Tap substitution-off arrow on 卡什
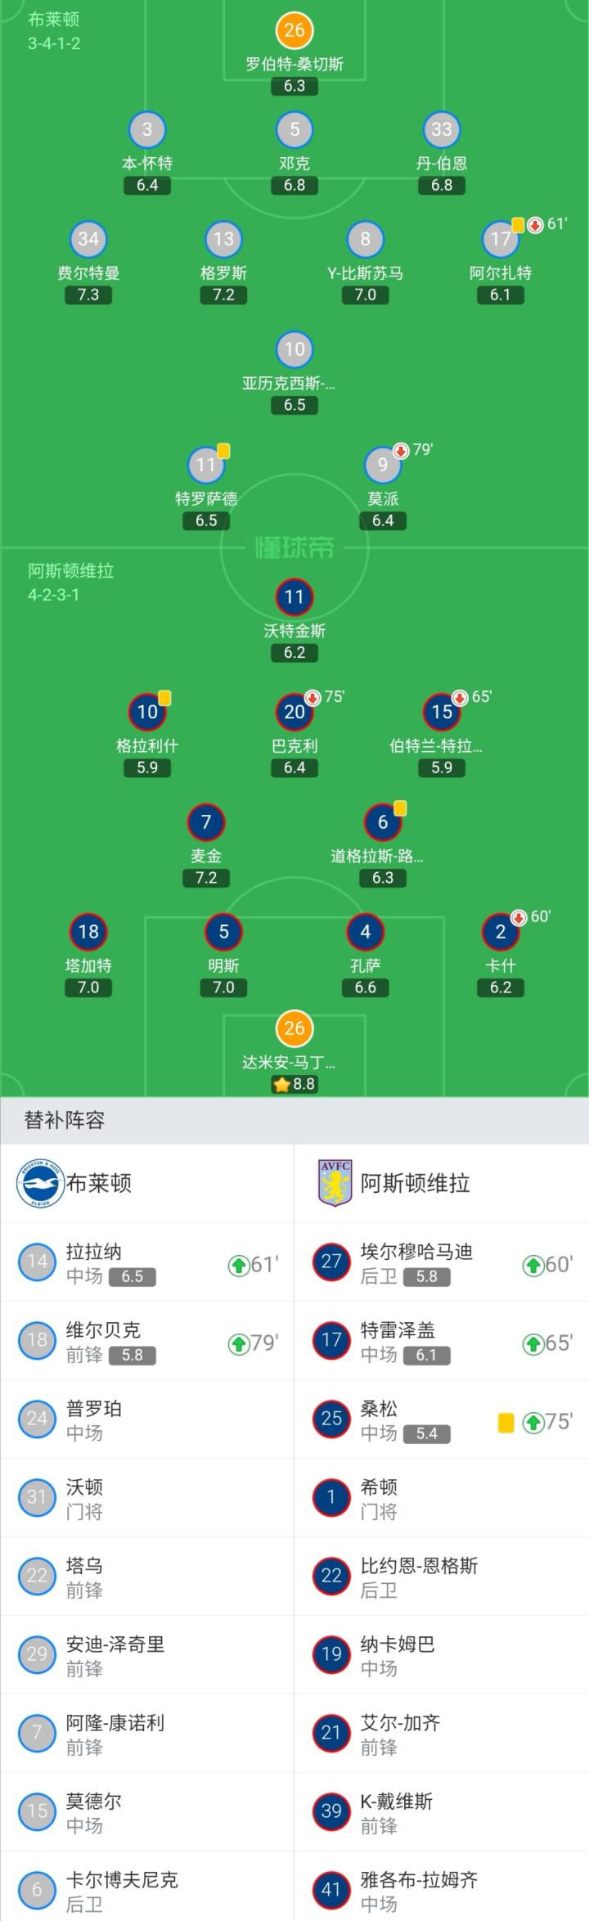This screenshot has height=1921, width=589. (519, 917)
